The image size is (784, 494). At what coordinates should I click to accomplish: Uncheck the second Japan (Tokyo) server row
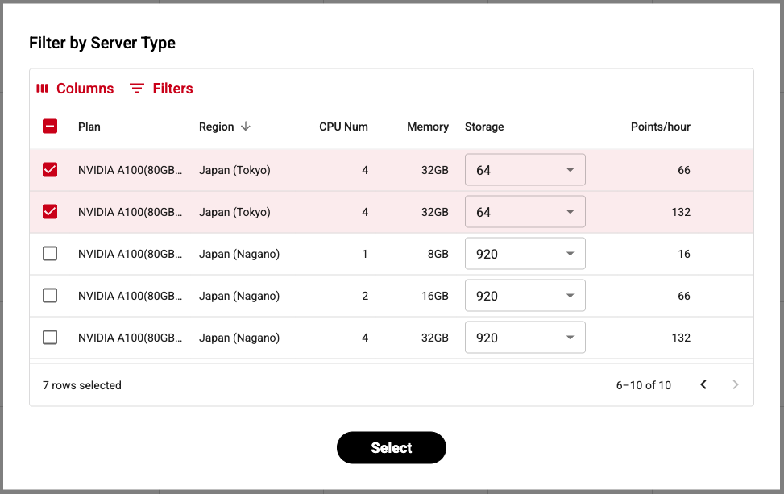point(50,211)
